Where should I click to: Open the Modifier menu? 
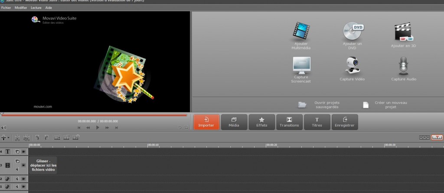pos(21,8)
